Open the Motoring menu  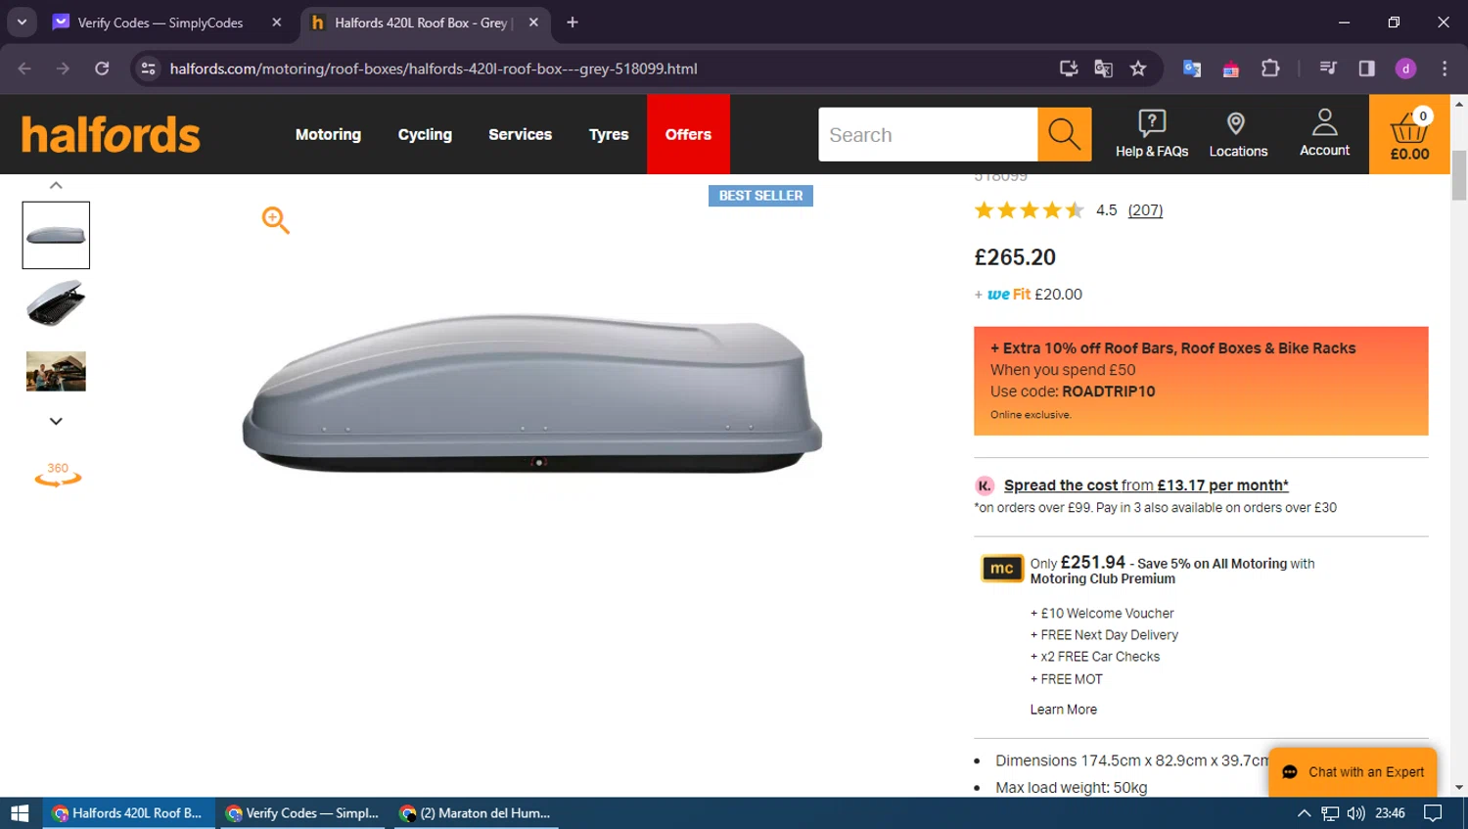328,134
